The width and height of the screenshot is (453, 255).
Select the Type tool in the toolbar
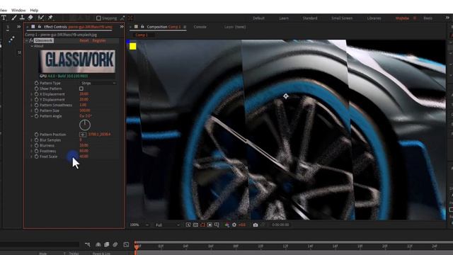click(x=4, y=18)
